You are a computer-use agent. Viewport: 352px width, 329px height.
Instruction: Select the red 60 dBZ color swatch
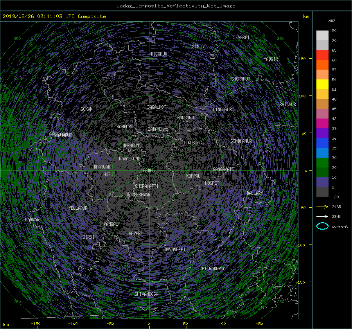322,55
